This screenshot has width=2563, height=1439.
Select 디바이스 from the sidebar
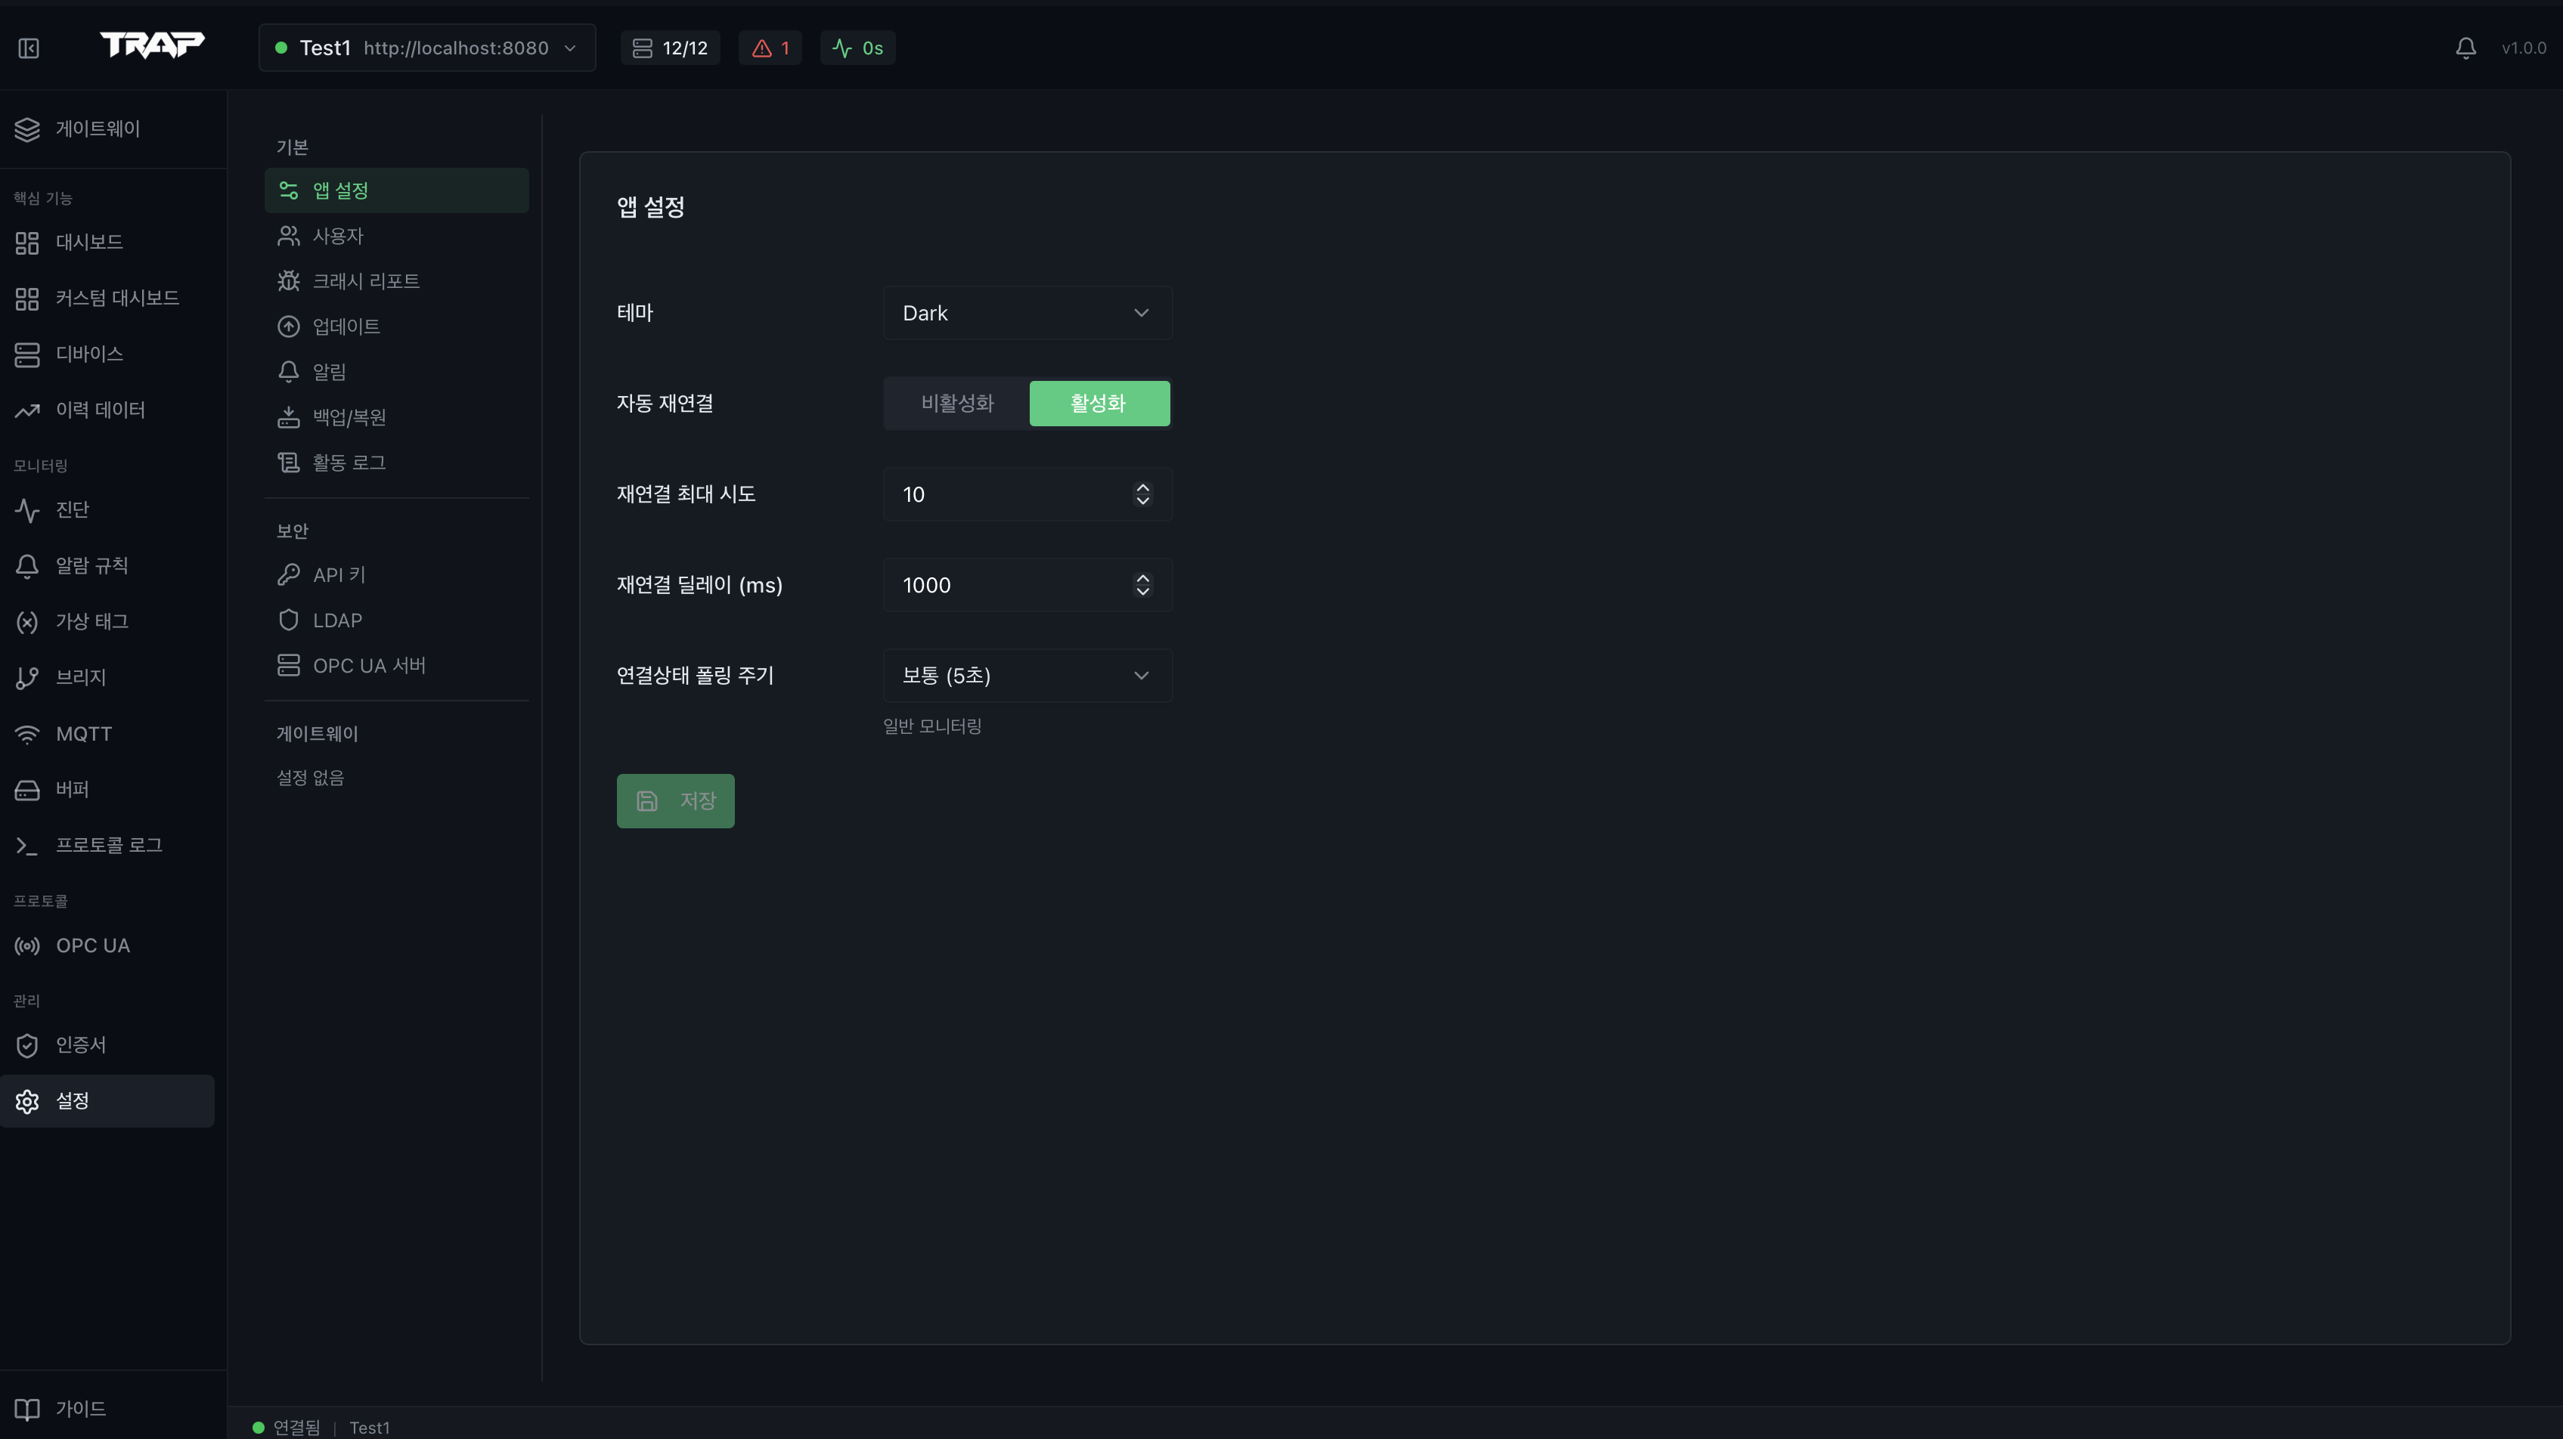pos(89,353)
